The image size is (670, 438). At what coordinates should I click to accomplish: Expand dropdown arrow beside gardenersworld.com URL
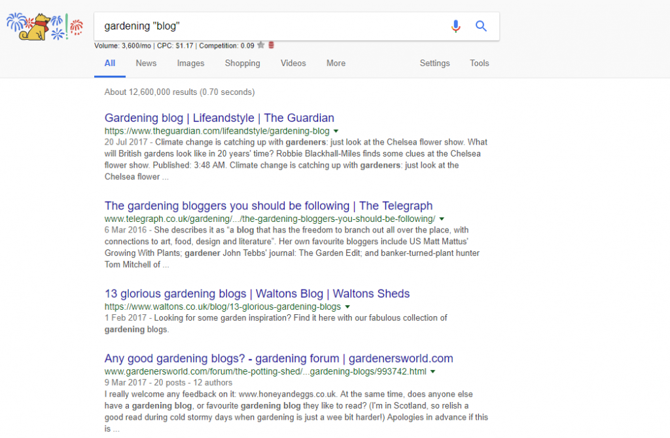tap(433, 372)
